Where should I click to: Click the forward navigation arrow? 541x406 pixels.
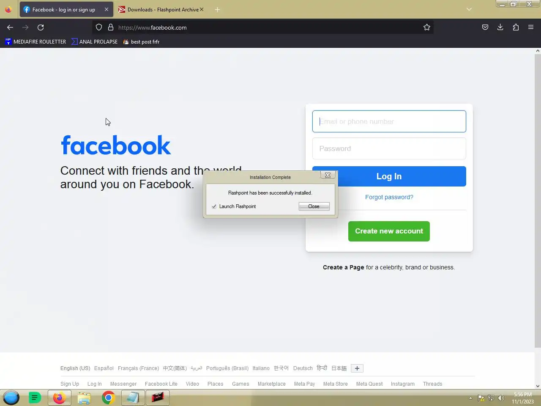[x=25, y=27]
